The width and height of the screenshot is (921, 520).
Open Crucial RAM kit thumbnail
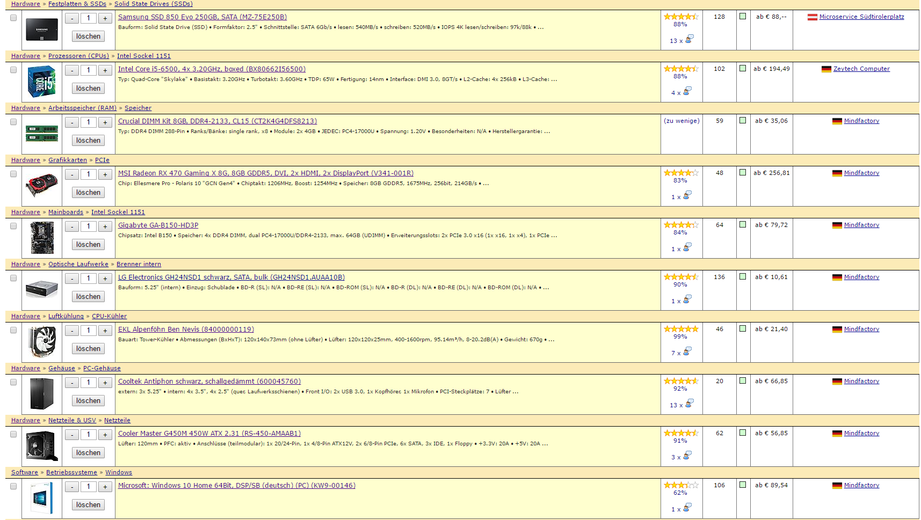42,134
